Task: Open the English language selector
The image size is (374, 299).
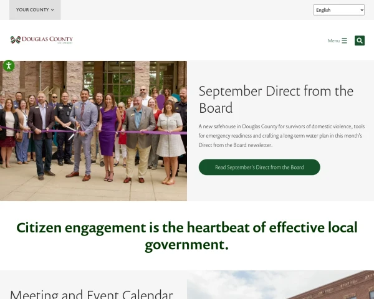Action: pos(338,10)
